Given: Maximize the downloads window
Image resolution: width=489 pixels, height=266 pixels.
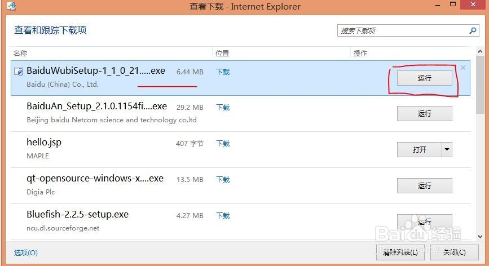Looking at the screenshot, I should [453, 5].
